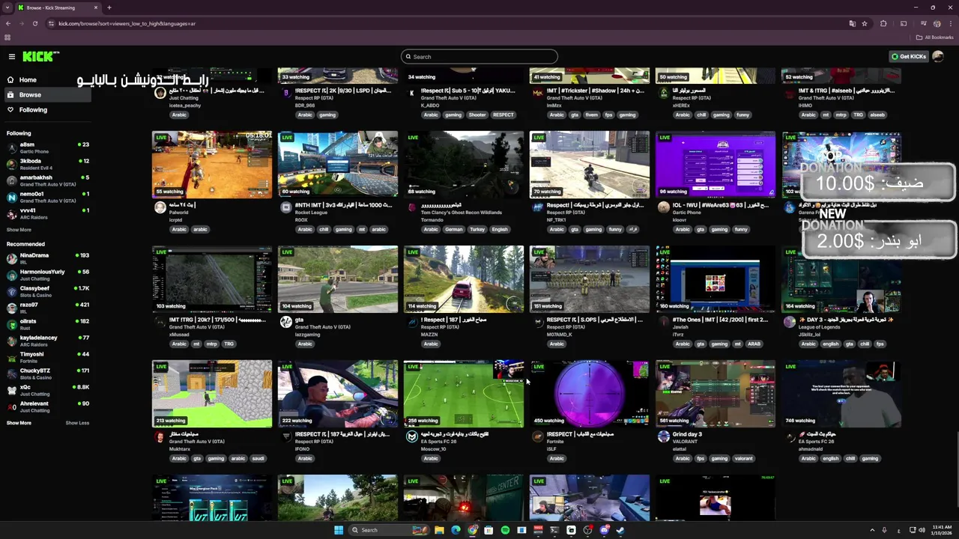Open the browser extensions puzzle icon
959x539 pixels.
pyautogui.click(x=883, y=23)
